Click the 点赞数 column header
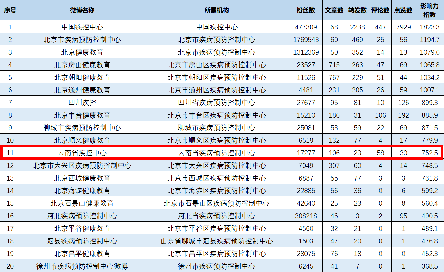The width and height of the screenshot is (444, 272). click(404, 10)
